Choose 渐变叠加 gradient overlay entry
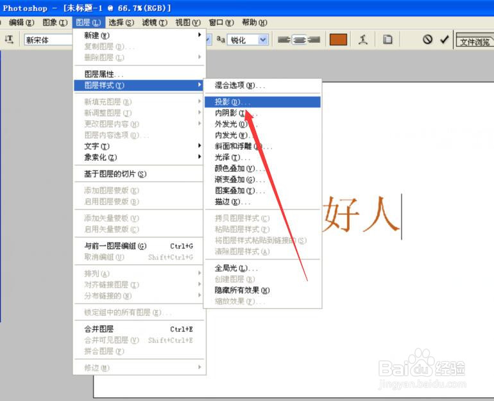The width and height of the screenshot is (494, 401). pos(263,179)
